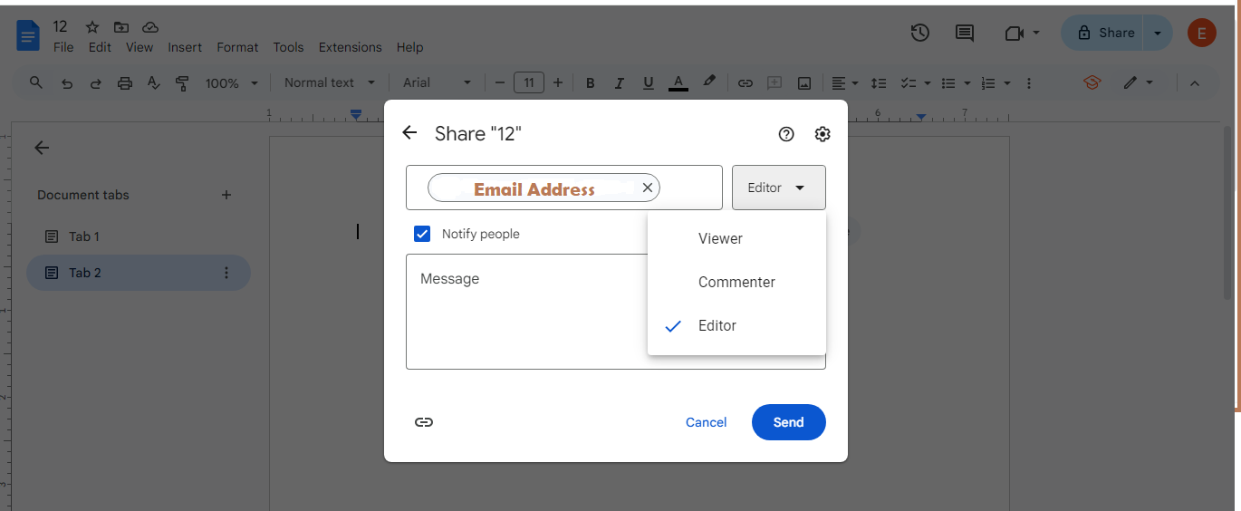Screen dimensions: 1241x511
Task: Open comments icon in header
Action: (965, 34)
